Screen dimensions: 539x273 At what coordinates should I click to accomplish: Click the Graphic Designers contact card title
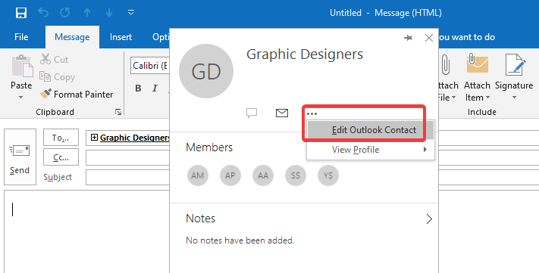(x=305, y=54)
